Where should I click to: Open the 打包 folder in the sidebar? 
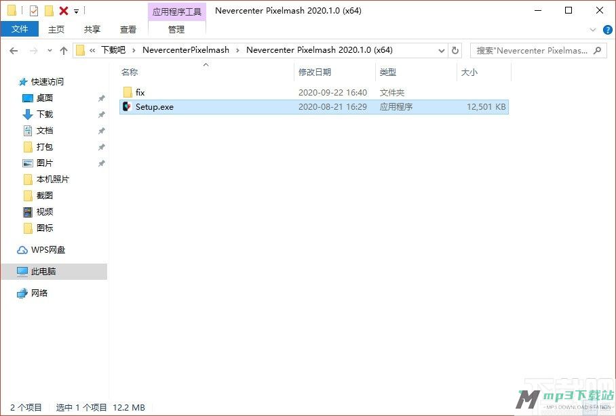45,147
